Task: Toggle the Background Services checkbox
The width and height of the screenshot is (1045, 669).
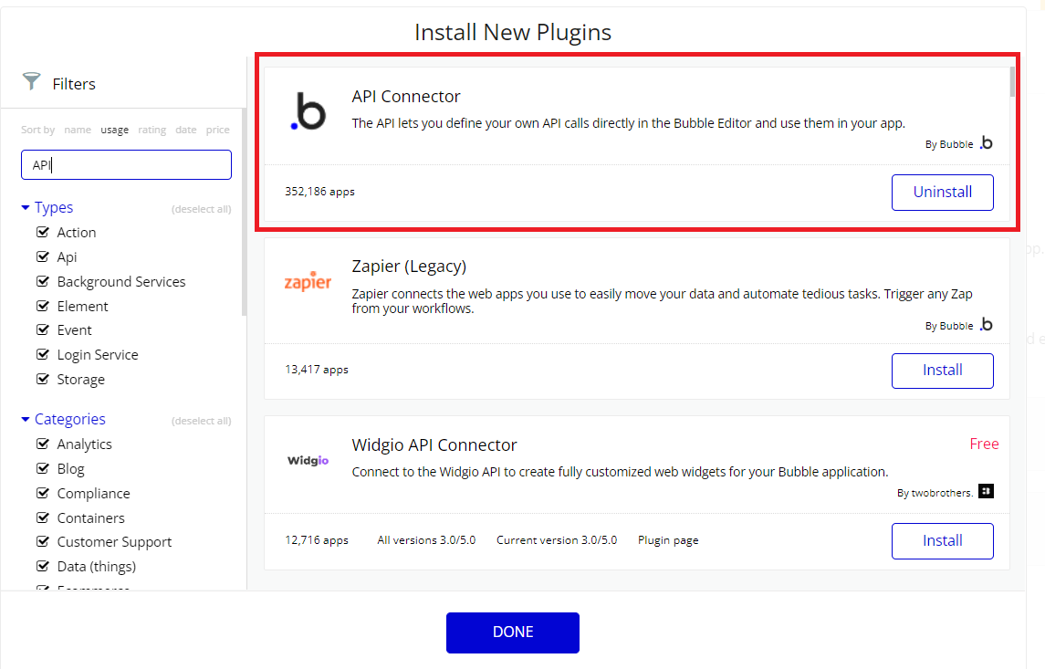Action: pos(43,281)
